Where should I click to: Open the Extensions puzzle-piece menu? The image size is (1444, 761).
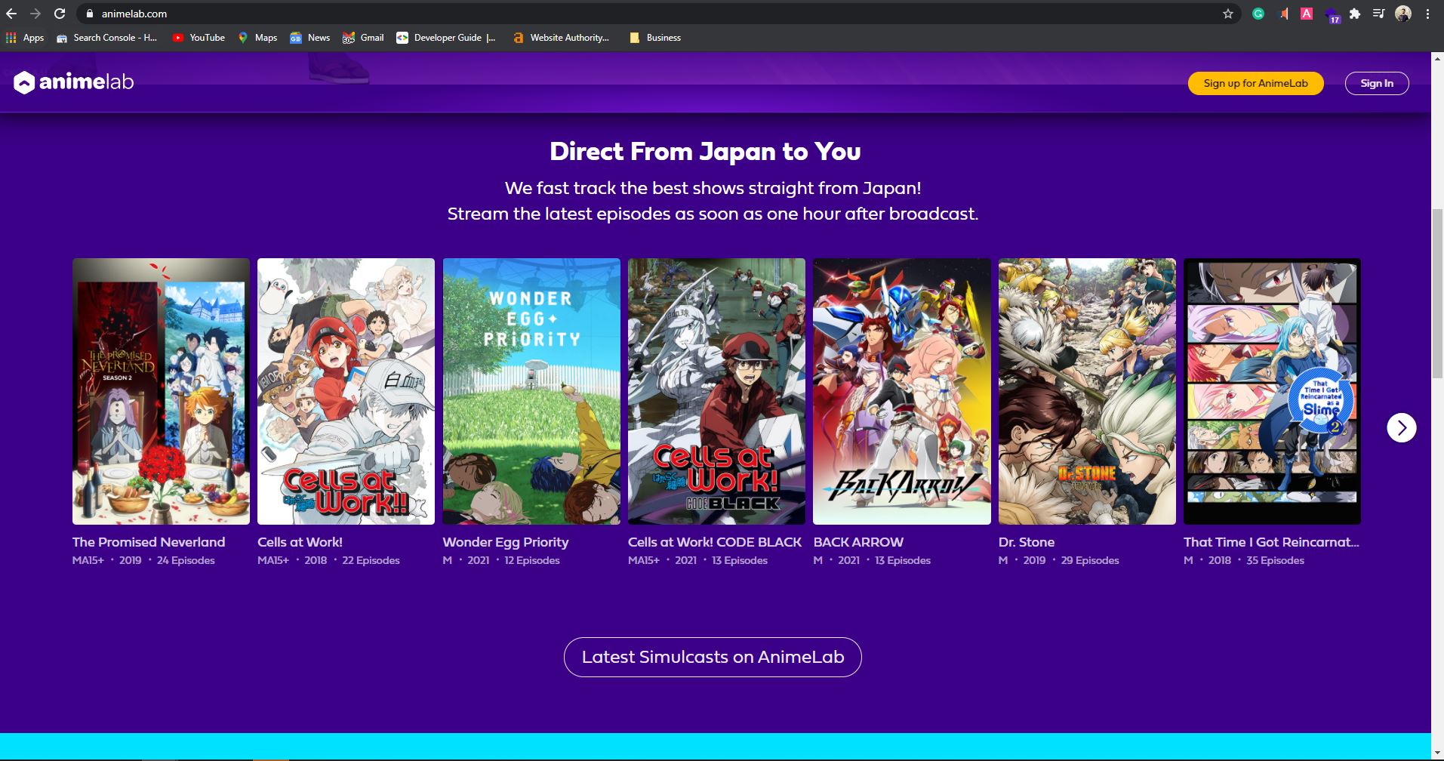click(1355, 14)
